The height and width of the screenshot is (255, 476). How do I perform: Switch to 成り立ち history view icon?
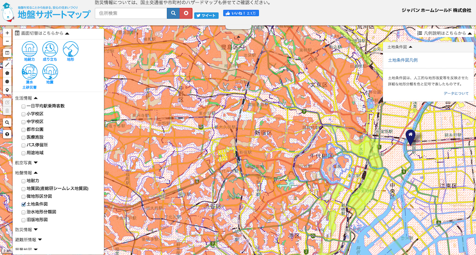(x=50, y=51)
